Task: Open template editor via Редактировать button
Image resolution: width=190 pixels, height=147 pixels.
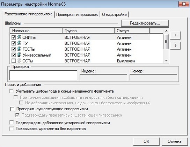Action: (145, 23)
